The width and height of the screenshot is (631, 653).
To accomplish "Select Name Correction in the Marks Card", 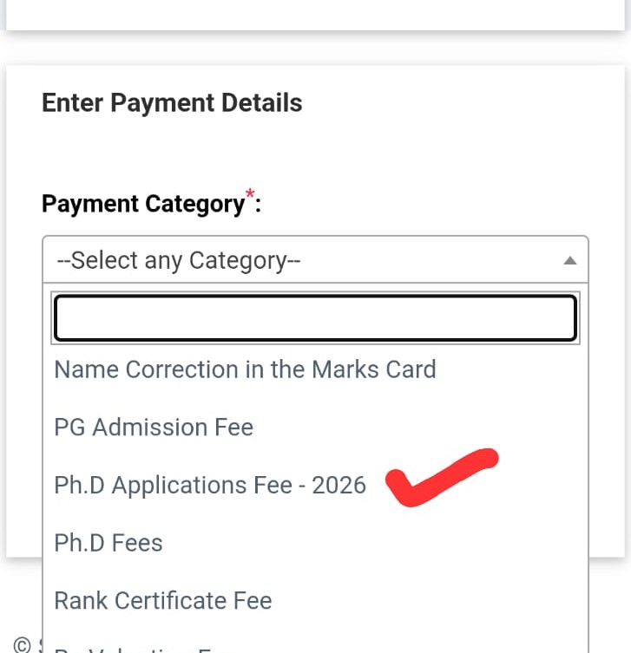I will (x=245, y=369).
